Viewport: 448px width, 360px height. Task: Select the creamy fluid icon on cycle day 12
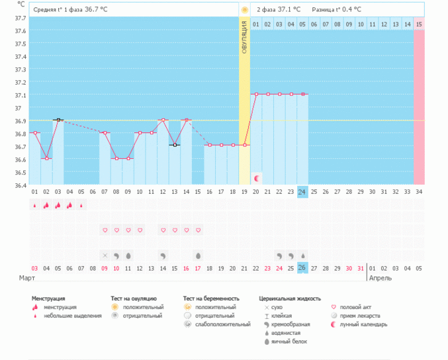pos(163,255)
